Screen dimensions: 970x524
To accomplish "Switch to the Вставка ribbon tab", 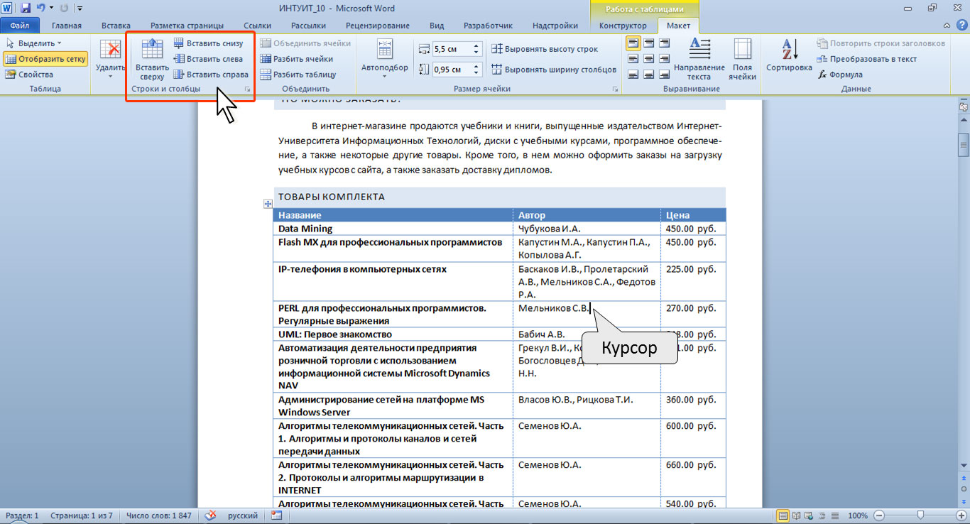I will coord(116,26).
